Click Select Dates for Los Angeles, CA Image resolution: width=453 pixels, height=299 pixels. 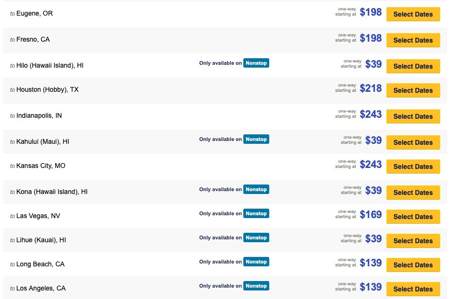click(x=413, y=289)
